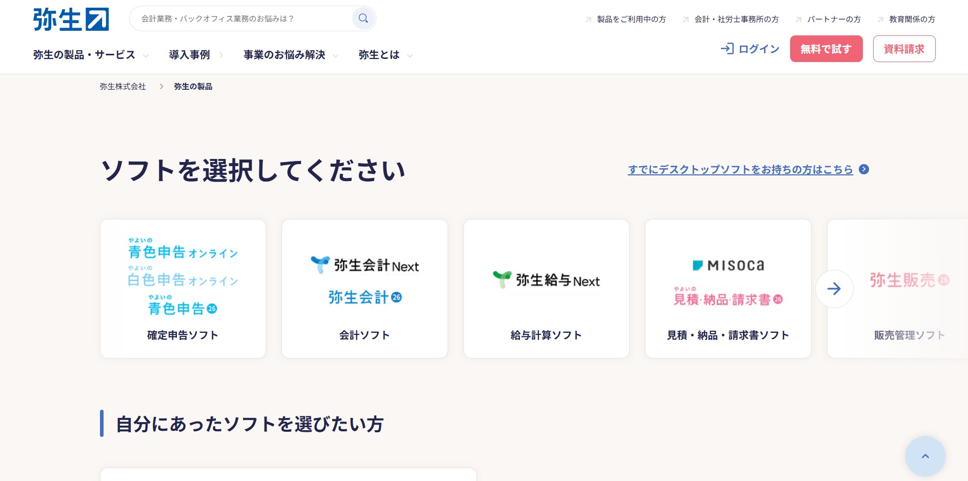Viewport: 968px width, 481px height.
Task: Click the 弥生給与 Next logo
Action: point(546,280)
